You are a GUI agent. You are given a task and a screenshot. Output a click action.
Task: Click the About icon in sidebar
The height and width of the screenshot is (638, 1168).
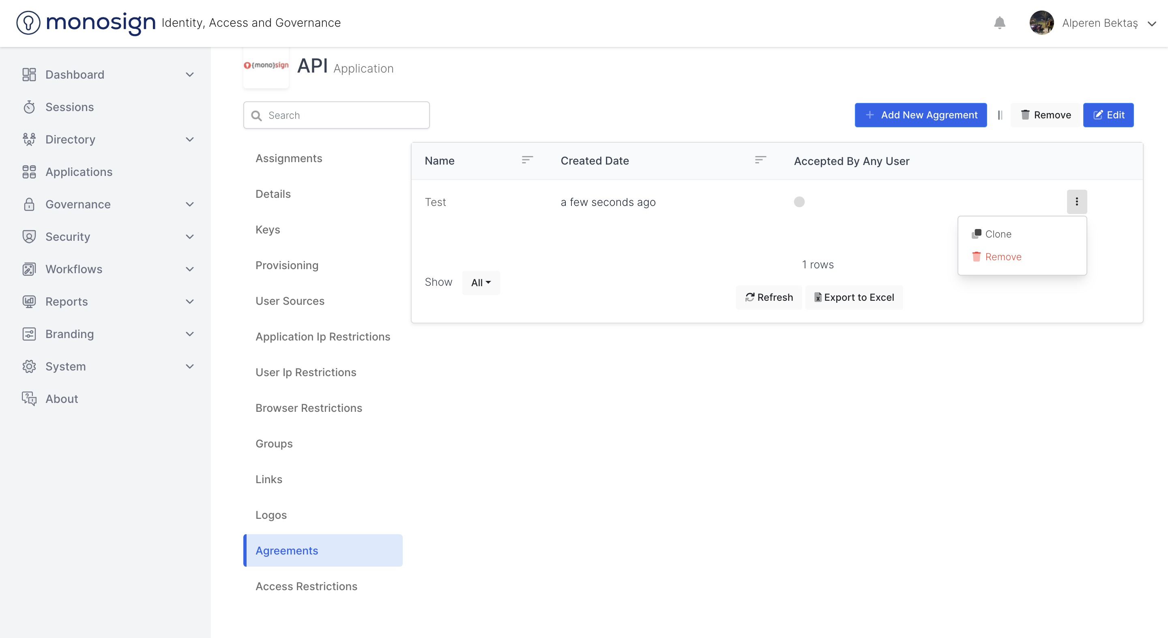click(29, 398)
